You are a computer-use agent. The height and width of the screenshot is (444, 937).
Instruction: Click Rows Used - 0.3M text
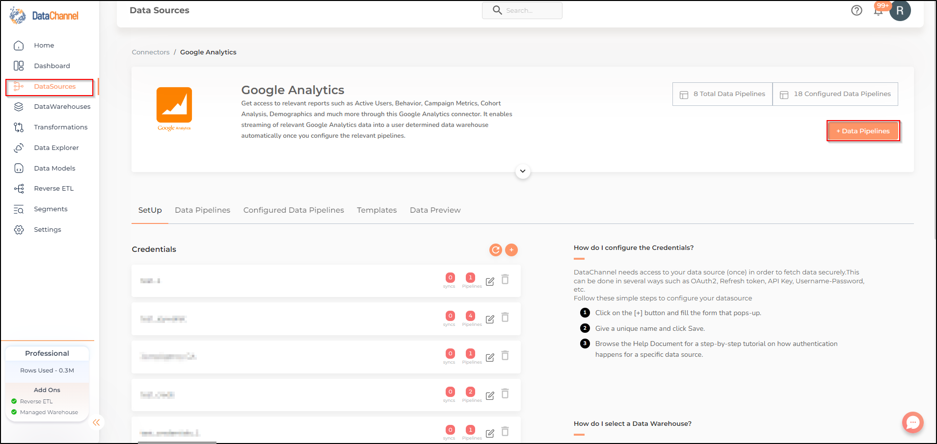(x=47, y=370)
